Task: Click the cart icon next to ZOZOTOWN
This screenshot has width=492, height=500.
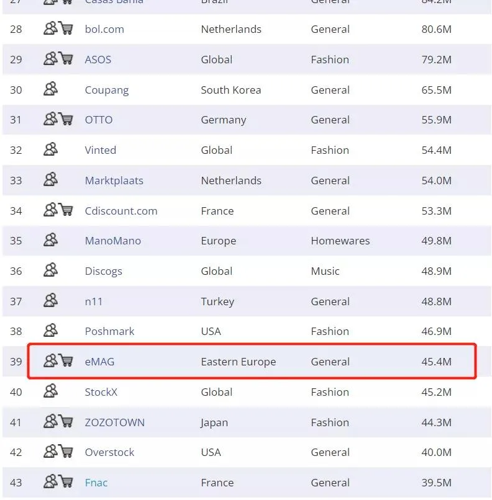Action: pyautogui.click(x=66, y=422)
